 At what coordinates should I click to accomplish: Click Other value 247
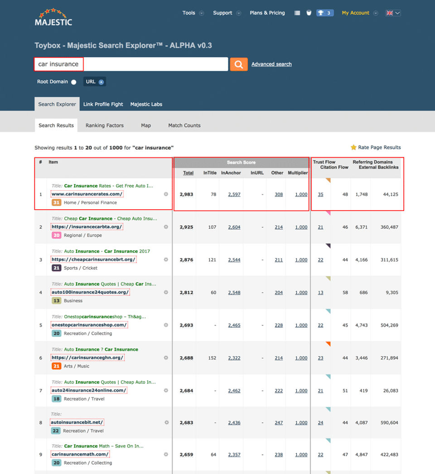pos(279,422)
